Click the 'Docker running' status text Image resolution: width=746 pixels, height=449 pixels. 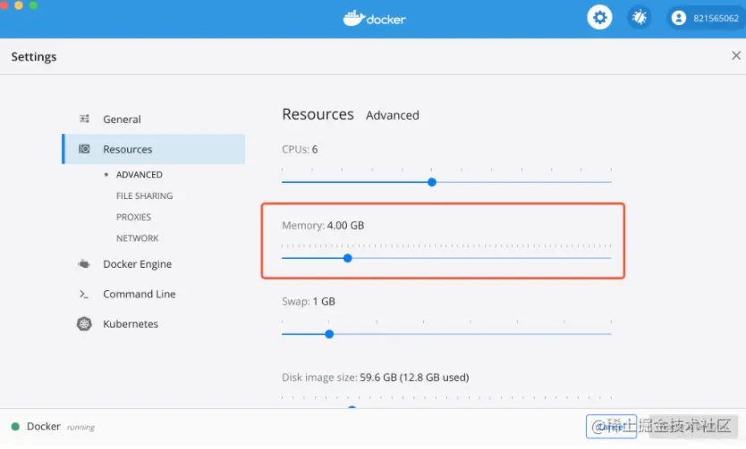(61, 427)
